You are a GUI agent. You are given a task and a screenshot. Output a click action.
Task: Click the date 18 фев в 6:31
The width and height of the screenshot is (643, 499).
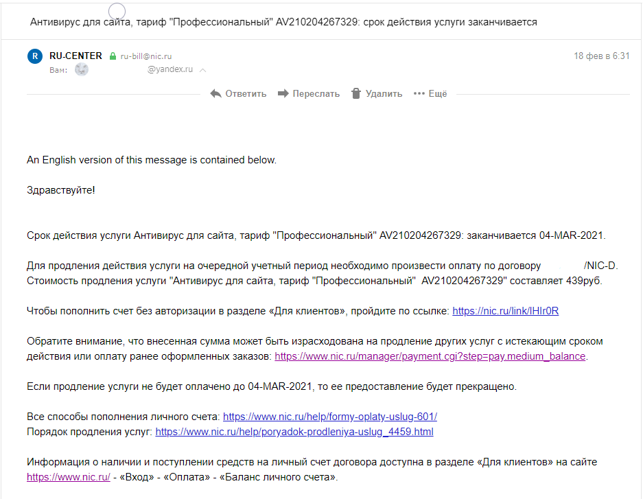pos(602,56)
